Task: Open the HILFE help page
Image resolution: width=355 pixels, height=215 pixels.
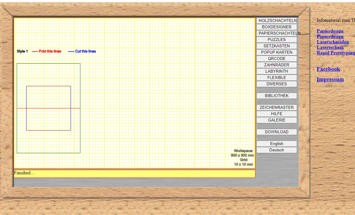Action: 277,114
